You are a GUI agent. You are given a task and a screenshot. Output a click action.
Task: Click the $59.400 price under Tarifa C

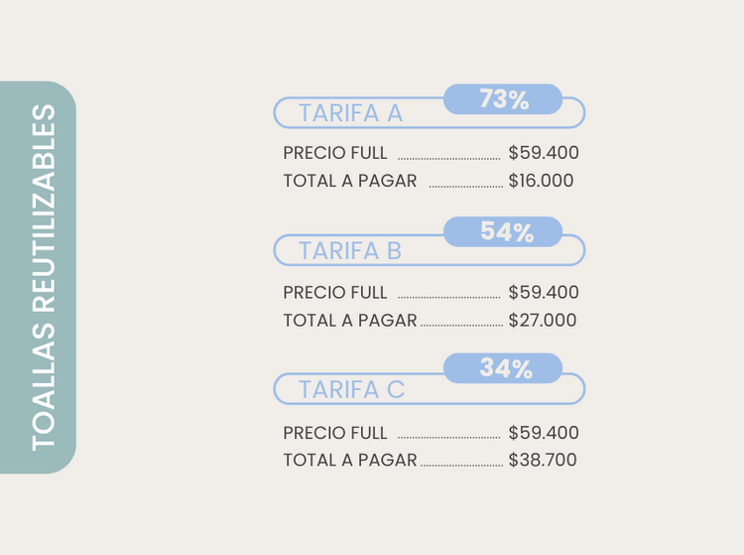(x=544, y=433)
